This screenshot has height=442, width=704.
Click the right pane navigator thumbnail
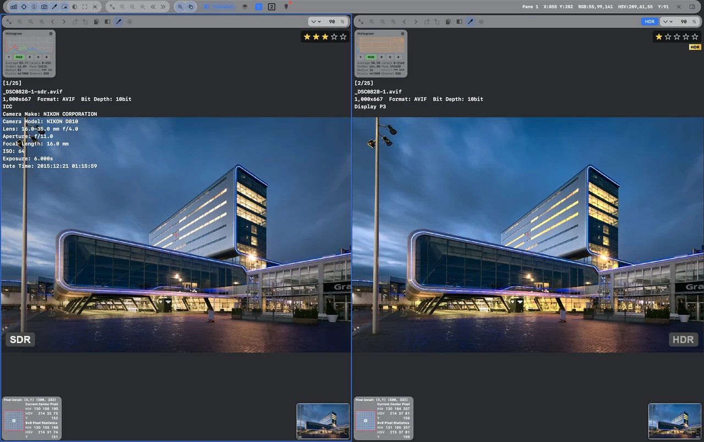675,421
